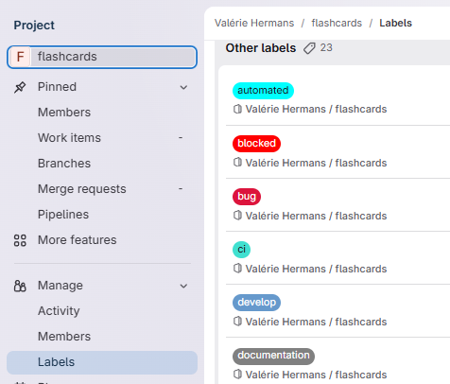Click the blocked label badge

pyautogui.click(x=256, y=144)
